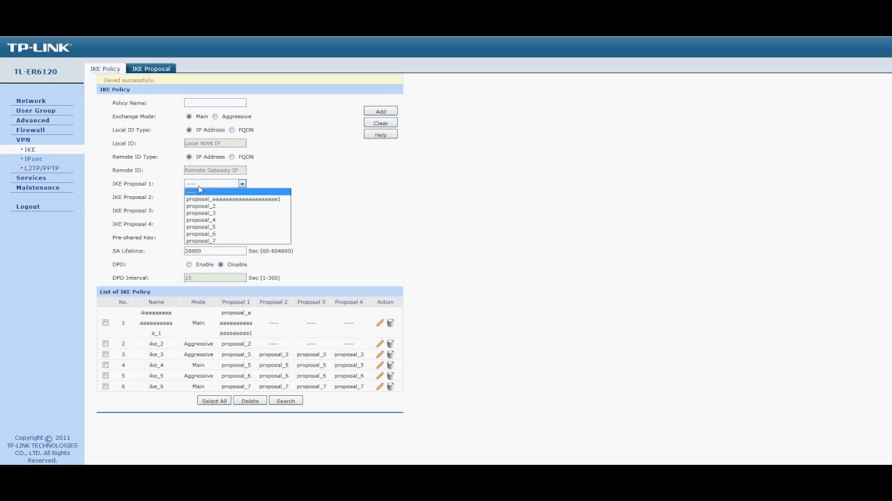The image size is (892, 501).
Task: Choose IP Address for Remote ID Type
Action: (x=189, y=157)
